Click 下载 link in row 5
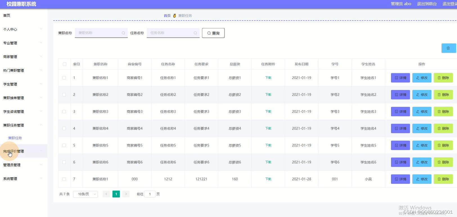Viewport: 457px width, 217px height. (268, 145)
